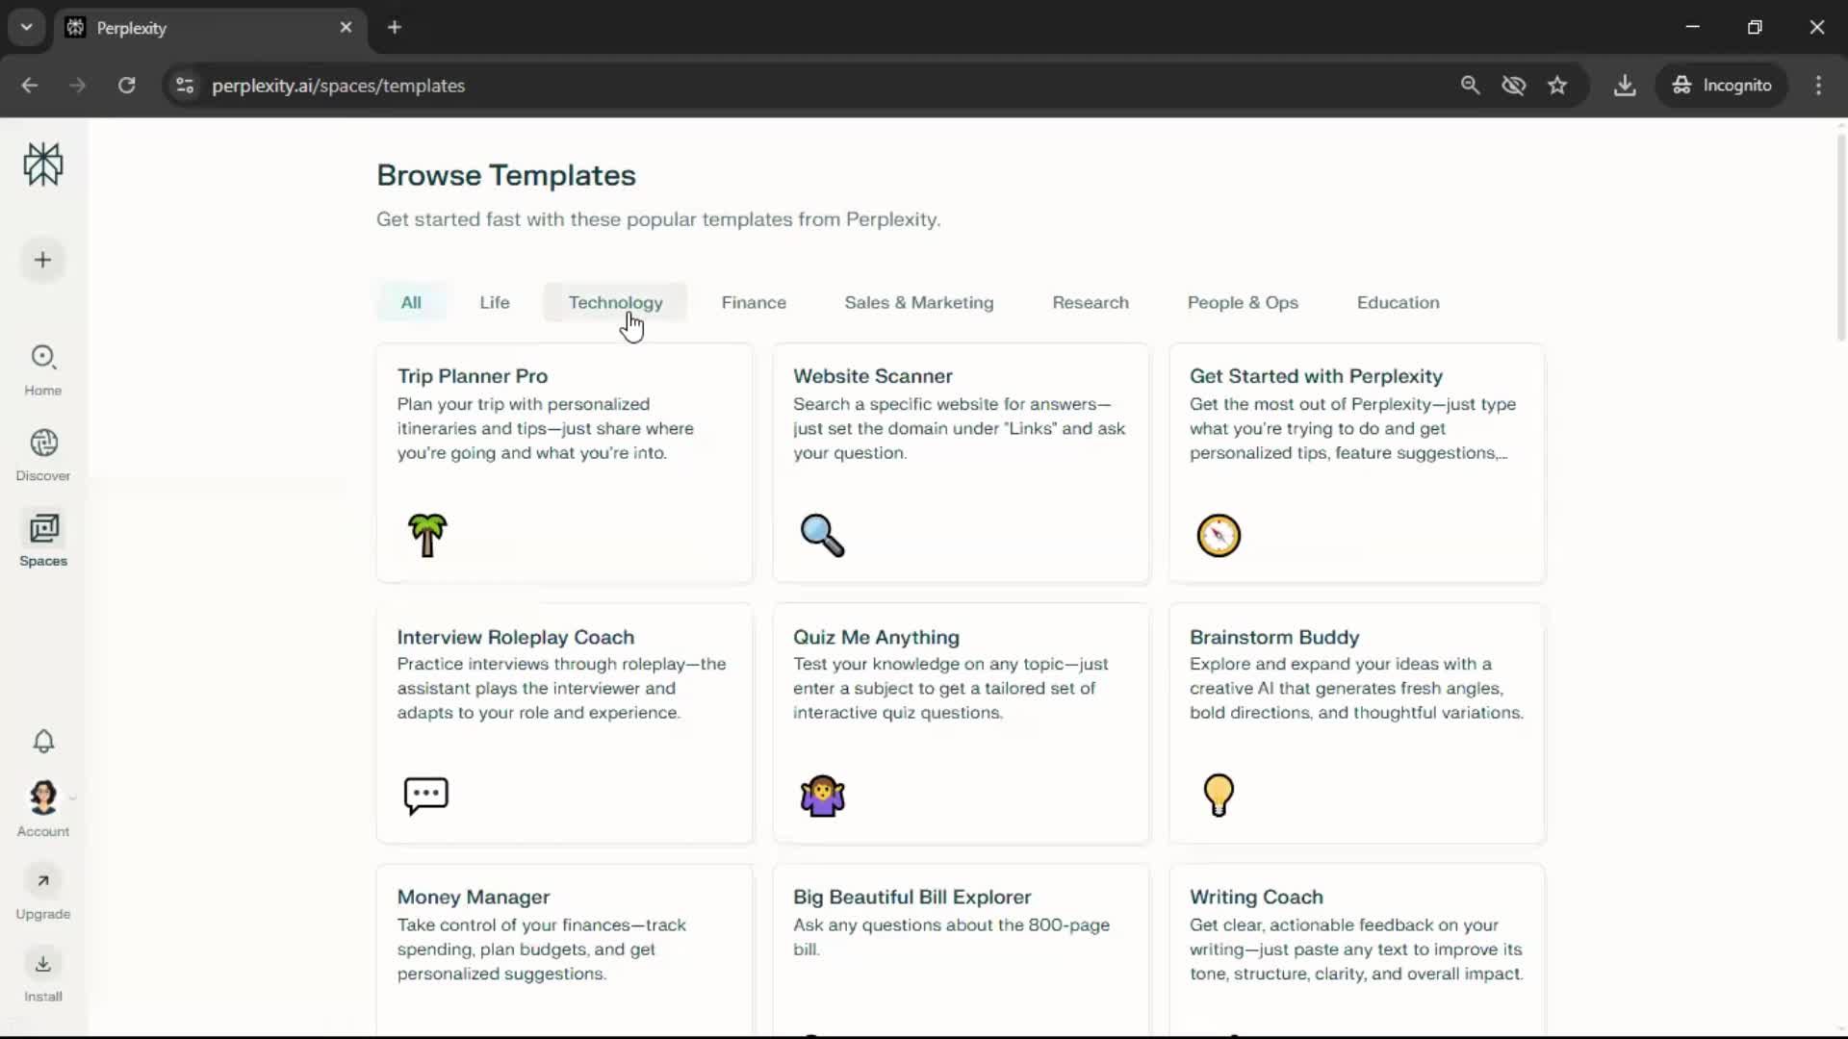1848x1039 pixels.
Task: Open the tab search dropdown arrow
Action: [x=27, y=27]
